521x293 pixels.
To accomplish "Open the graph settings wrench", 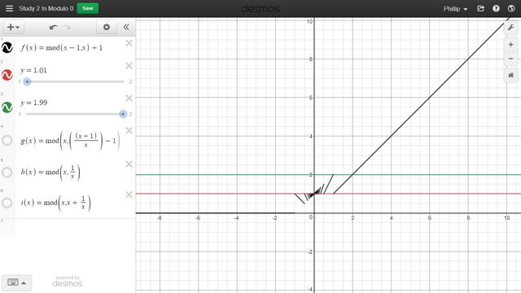I will point(510,28).
